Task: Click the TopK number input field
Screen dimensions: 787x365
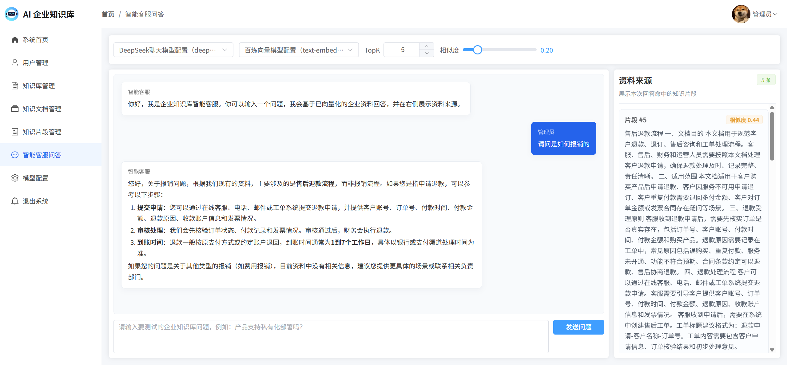Action: point(402,50)
